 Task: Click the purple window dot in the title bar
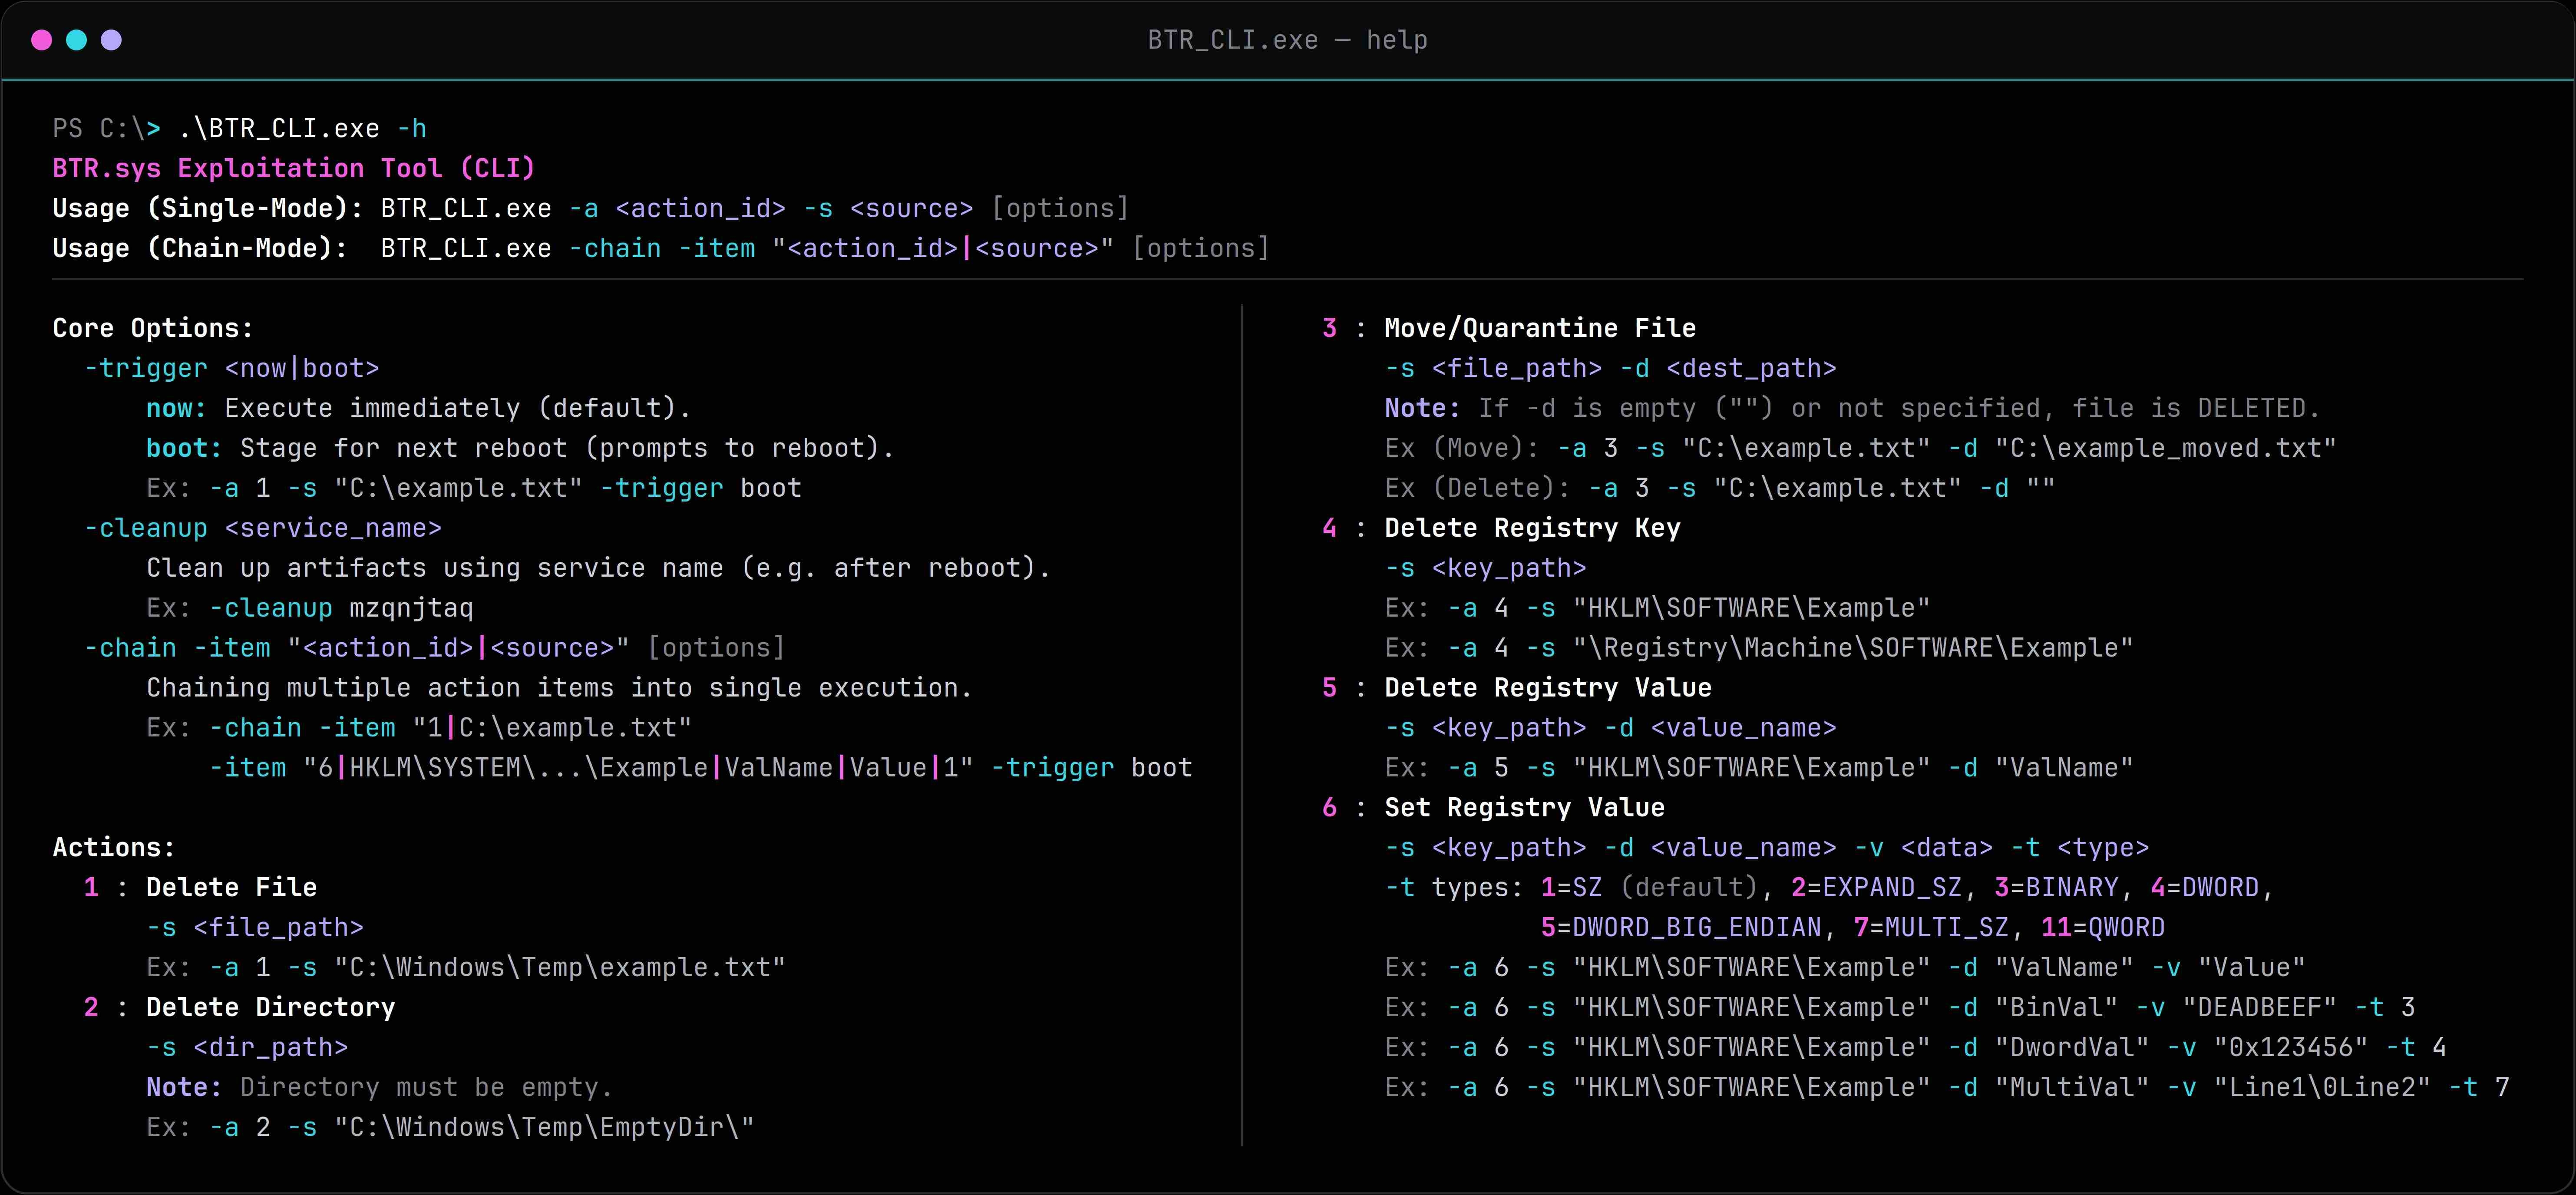point(112,40)
